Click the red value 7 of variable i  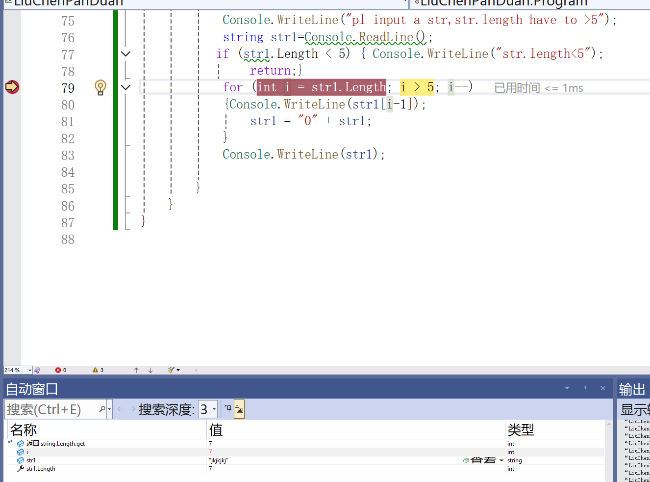click(210, 452)
